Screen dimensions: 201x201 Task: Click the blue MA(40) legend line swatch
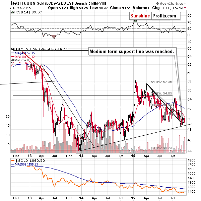pyautogui.click(x=13, y=53)
